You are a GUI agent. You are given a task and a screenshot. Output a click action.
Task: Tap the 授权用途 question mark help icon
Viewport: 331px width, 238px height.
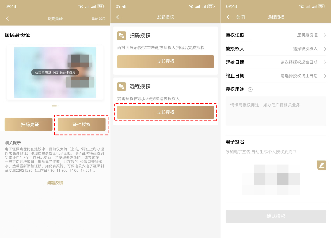click(250, 90)
